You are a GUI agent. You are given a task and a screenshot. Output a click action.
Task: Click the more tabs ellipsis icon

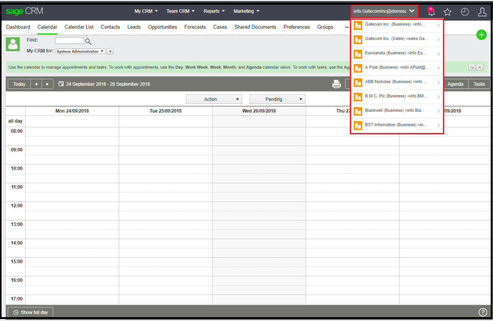(x=347, y=27)
